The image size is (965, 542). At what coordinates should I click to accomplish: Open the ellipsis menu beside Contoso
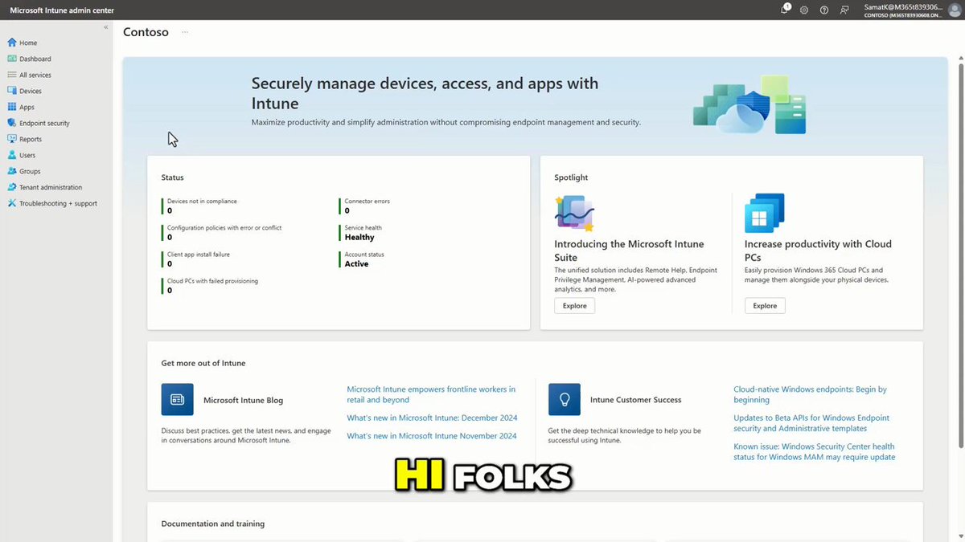pyautogui.click(x=185, y=32)
